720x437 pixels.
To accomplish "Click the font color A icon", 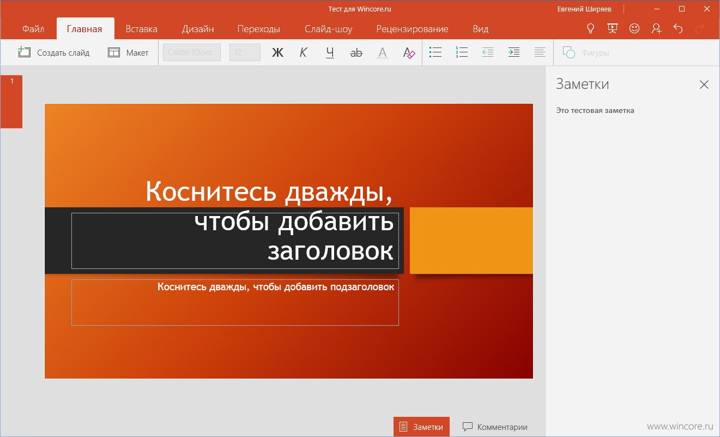I will click(383, 53).
